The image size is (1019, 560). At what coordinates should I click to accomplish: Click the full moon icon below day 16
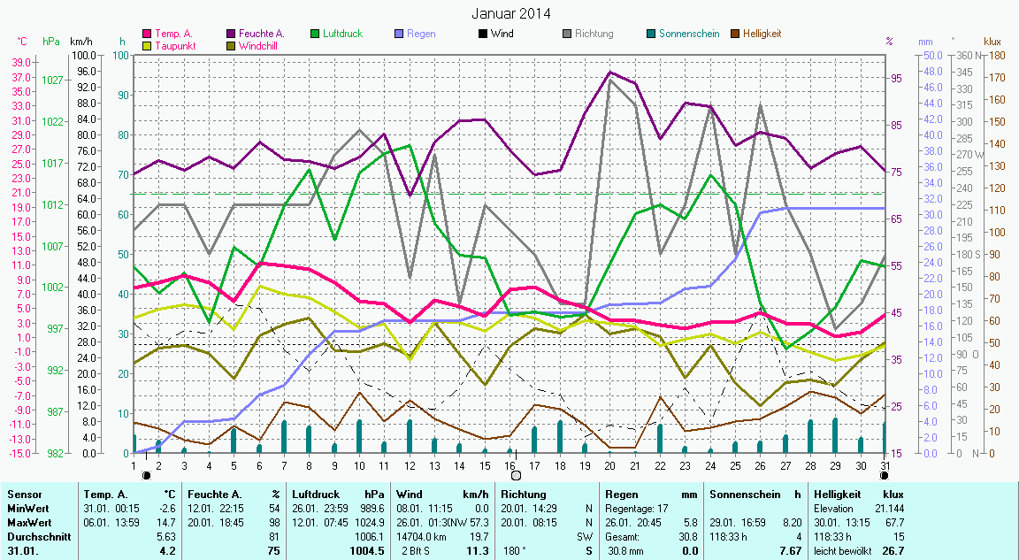tap(516, 475)
